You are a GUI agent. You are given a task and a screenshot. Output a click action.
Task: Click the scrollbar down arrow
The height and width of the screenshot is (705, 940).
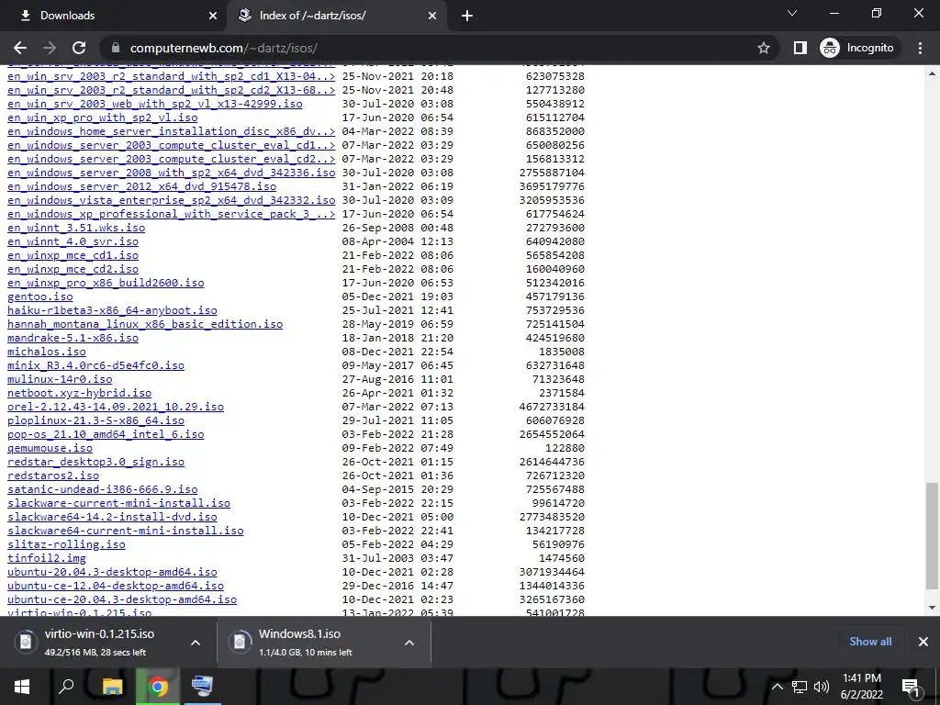pyautogui.click(x=932, y=608)
